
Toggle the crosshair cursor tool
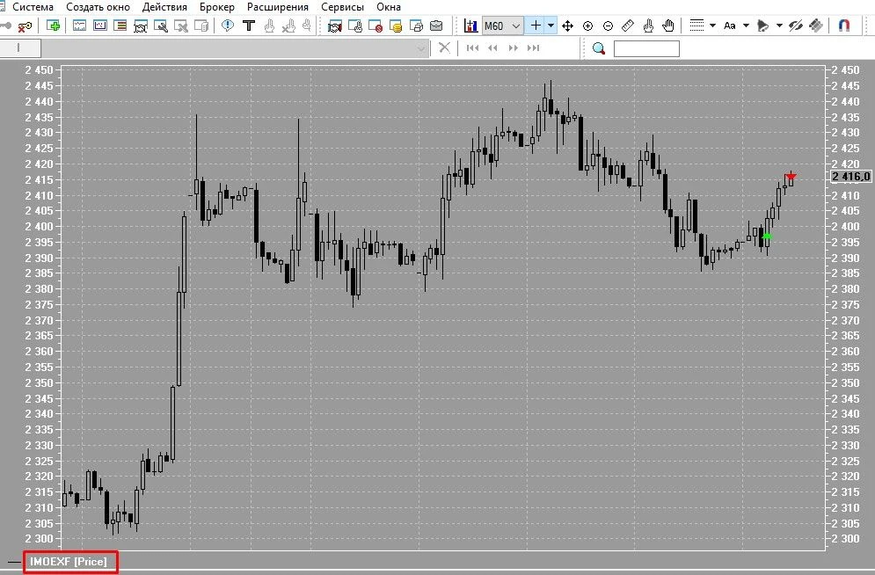point(536,25)
